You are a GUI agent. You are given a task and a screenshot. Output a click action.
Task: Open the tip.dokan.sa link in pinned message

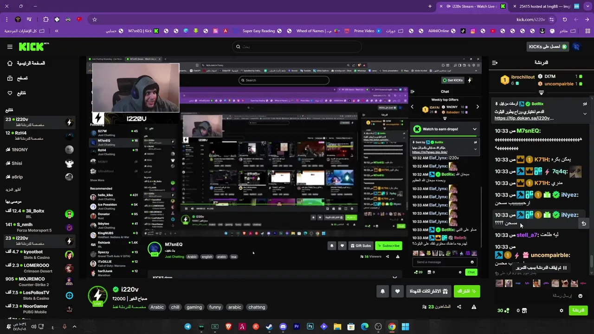(524, 118)
